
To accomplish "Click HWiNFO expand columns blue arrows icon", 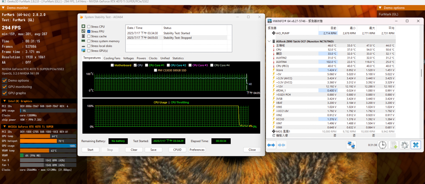I will [271, 145].
